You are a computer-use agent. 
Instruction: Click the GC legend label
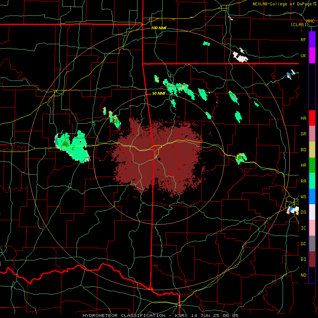[303, 244]
